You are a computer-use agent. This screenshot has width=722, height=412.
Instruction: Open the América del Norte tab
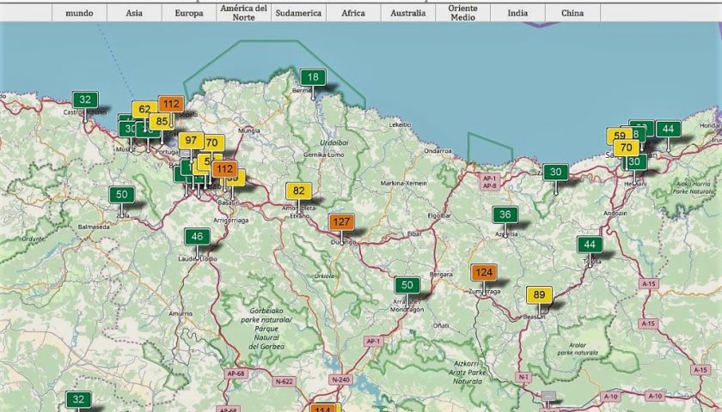(243, 13)
